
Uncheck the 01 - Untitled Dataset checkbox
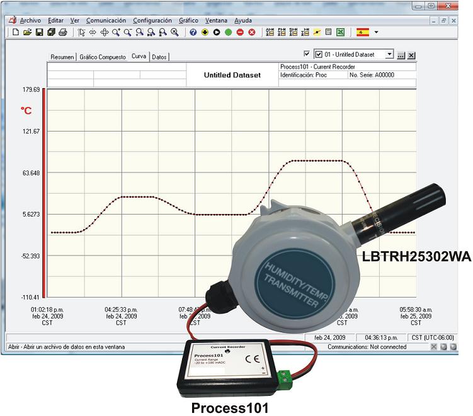click(319, 55)
